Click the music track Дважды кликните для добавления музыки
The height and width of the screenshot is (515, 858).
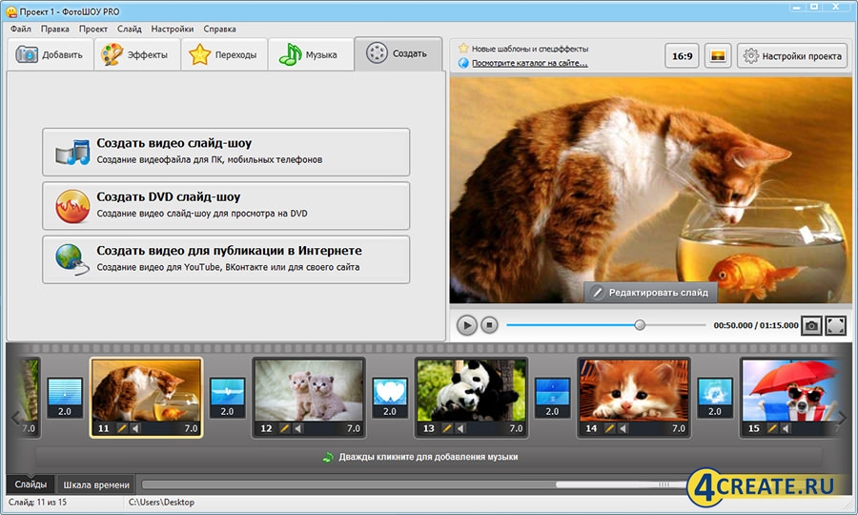428,457
